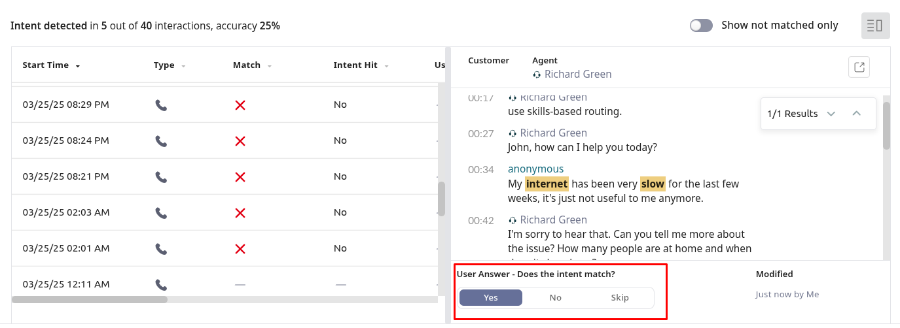Sort table by Type column header
Image resolution: width=900 pixels, height=328 pixels.
[164, 65]
